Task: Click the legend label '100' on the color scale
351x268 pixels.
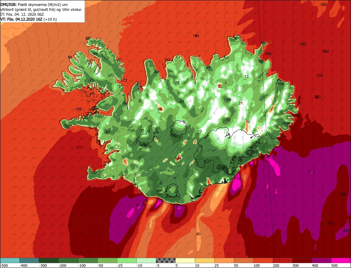Action: 257,266
